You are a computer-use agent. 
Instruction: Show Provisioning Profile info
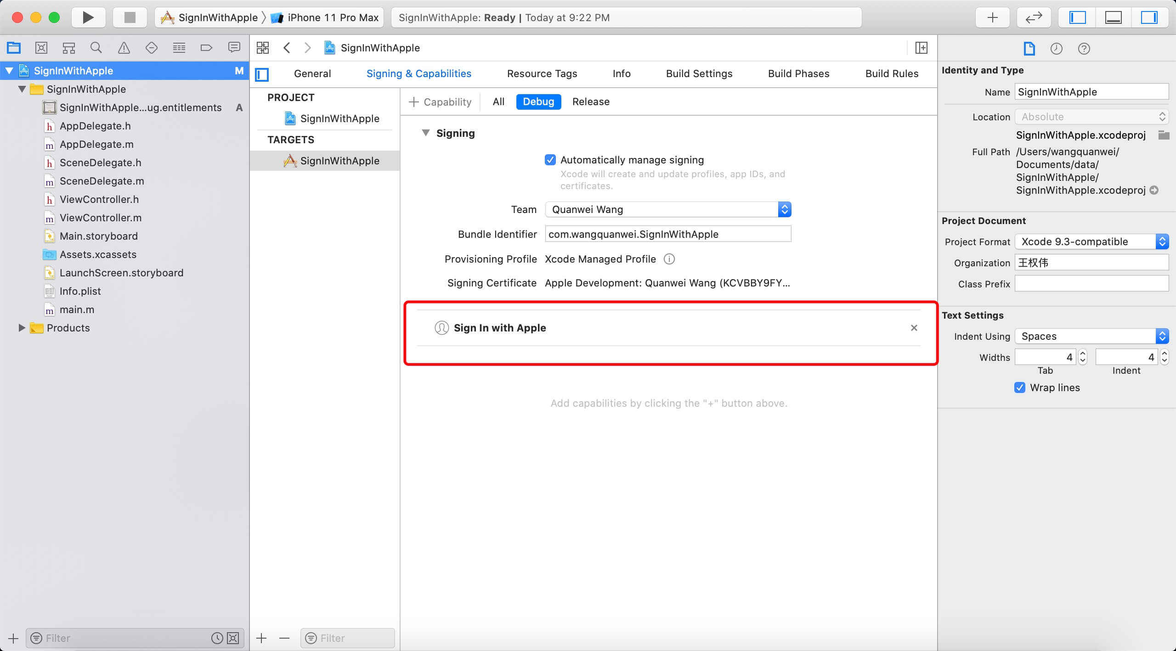click(669, 259)
